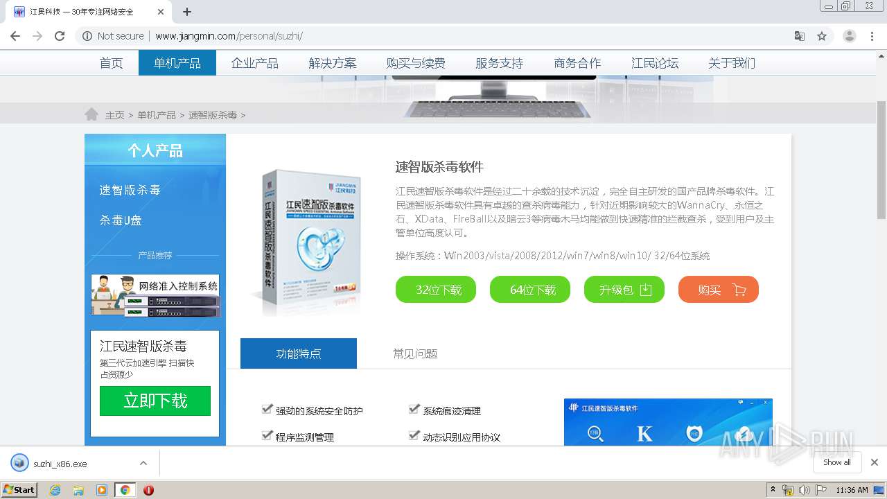Switch to the 常见问题 tab
Image resolution: width=887 pixels, height=499 pixels.
coord(415,353)
